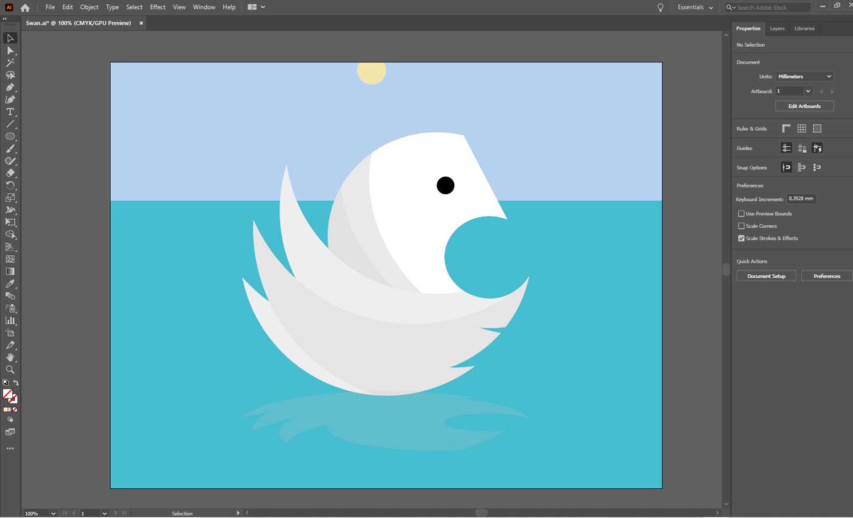Open the Units dropdown set to Millimeters

coord(804,76)
